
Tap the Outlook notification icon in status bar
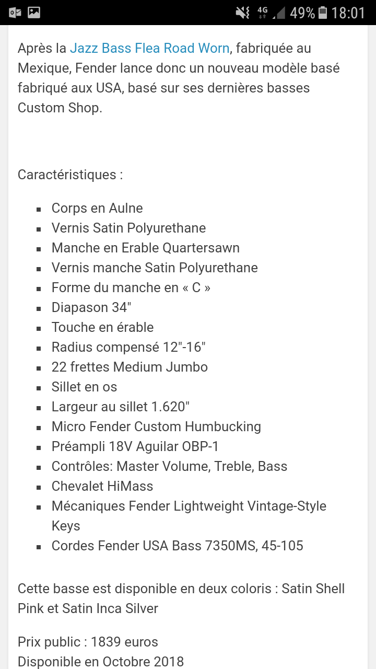[15, 12]
